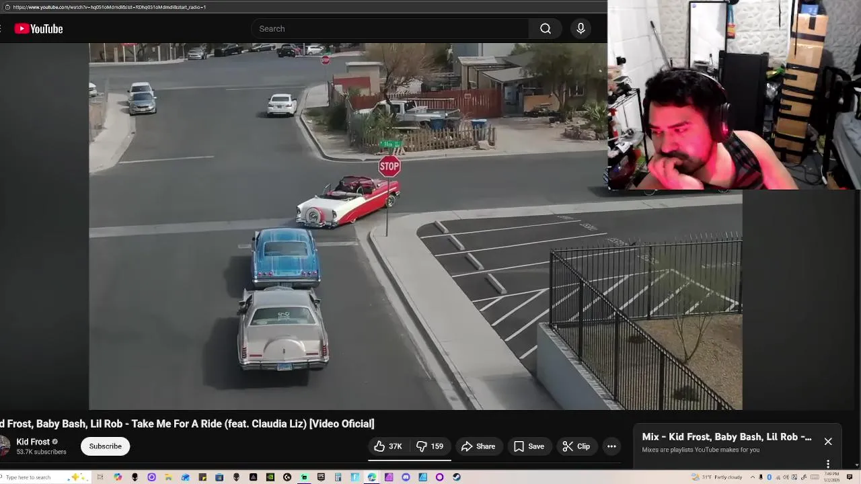Save the video to a playlist
Viewport: 861px width, 484px height.
pos(529,446)
